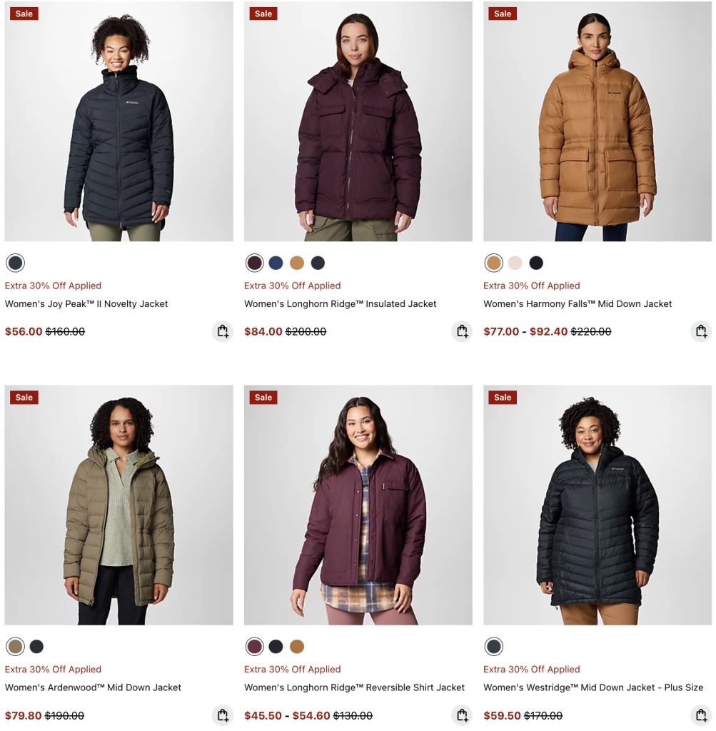This screenshot has height=731, width=716.
Task: Quick-add Longhorn Ridge Insulated Jacket to bag
Action: tap(461, 331)
